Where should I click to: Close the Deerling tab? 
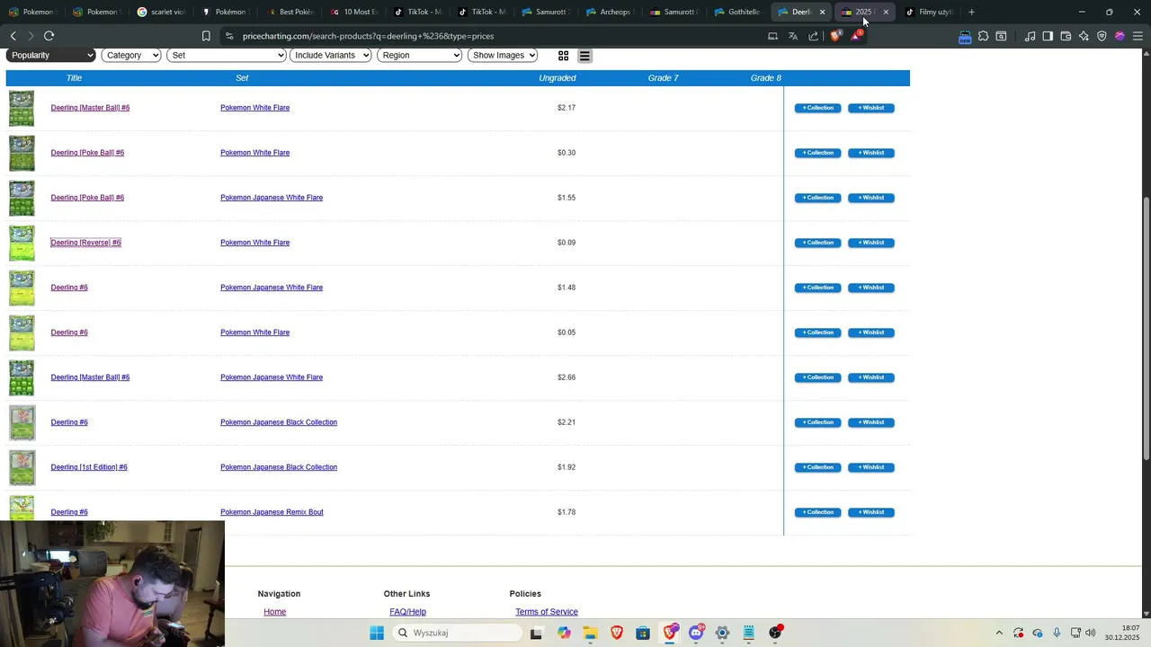[x=822, y=12]
